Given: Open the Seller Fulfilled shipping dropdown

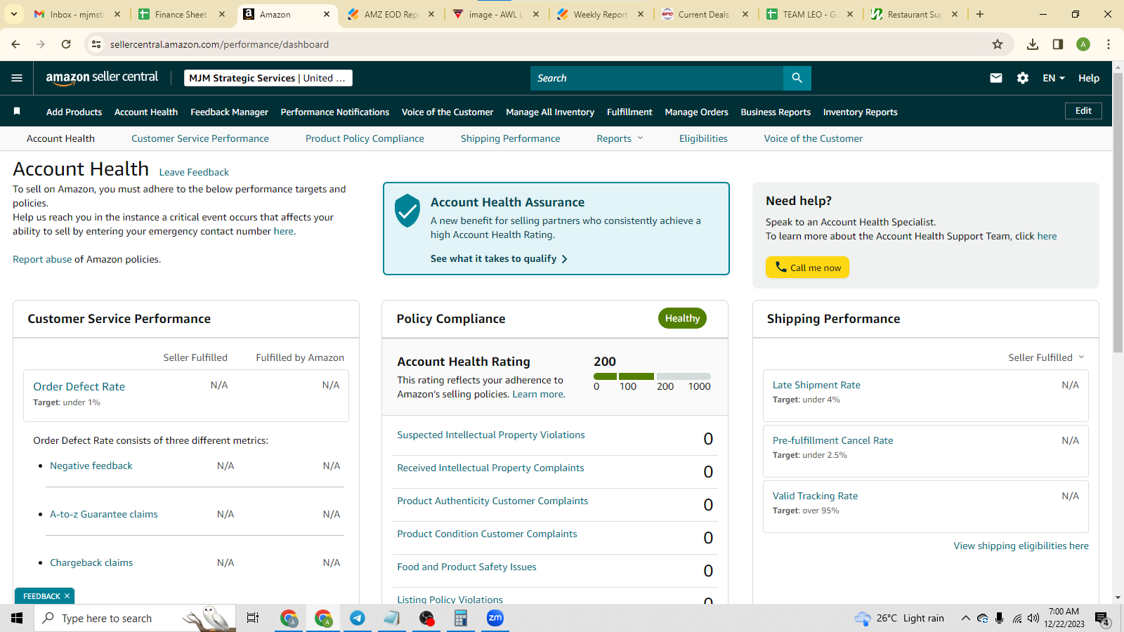Looking at the screenshot, I should point(1046,357).
